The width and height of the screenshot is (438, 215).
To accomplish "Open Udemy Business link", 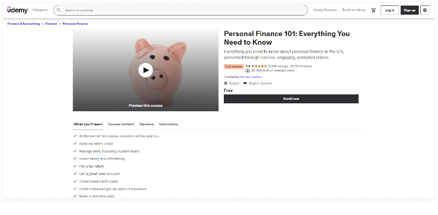I will click(325, 10).
